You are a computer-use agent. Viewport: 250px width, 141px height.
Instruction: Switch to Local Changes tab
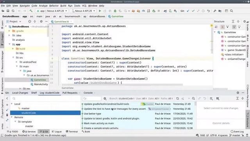click(20, 93)
